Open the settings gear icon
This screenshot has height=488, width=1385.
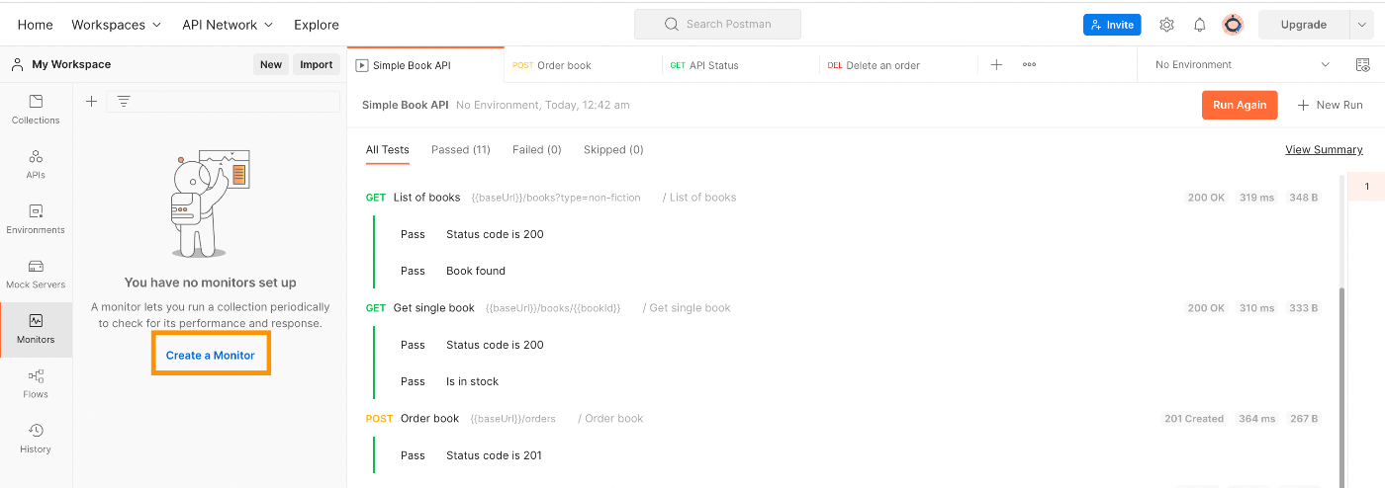pyautogui.click(x=1166, y=25)
